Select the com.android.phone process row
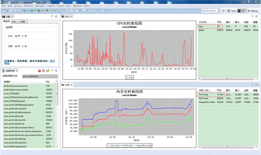 [x=29, y=124]
